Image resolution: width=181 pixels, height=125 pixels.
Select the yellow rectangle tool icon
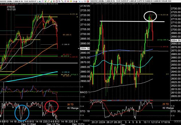[x=71, y=1]
